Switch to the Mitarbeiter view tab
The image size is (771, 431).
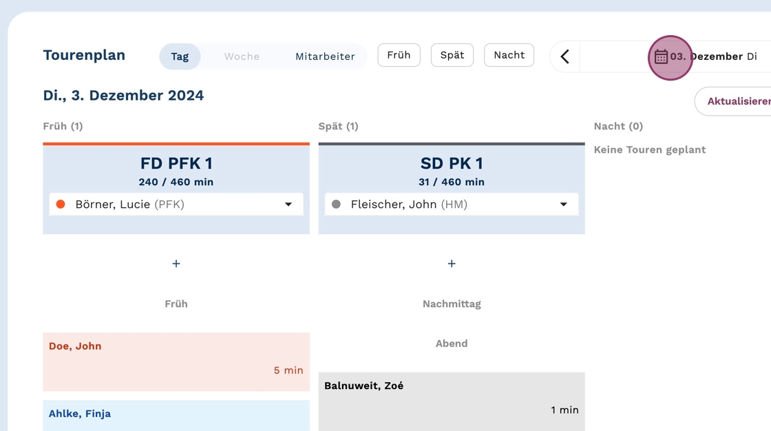325,56
